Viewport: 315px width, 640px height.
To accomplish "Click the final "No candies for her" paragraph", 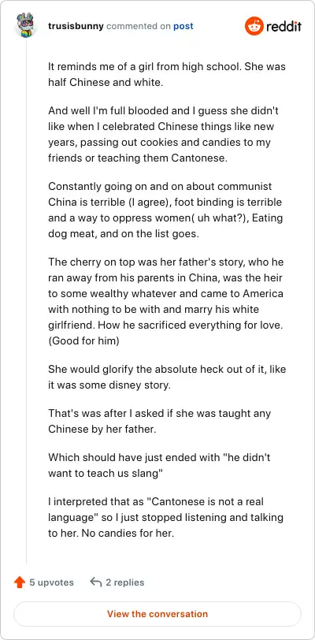I will click(165, 517).
